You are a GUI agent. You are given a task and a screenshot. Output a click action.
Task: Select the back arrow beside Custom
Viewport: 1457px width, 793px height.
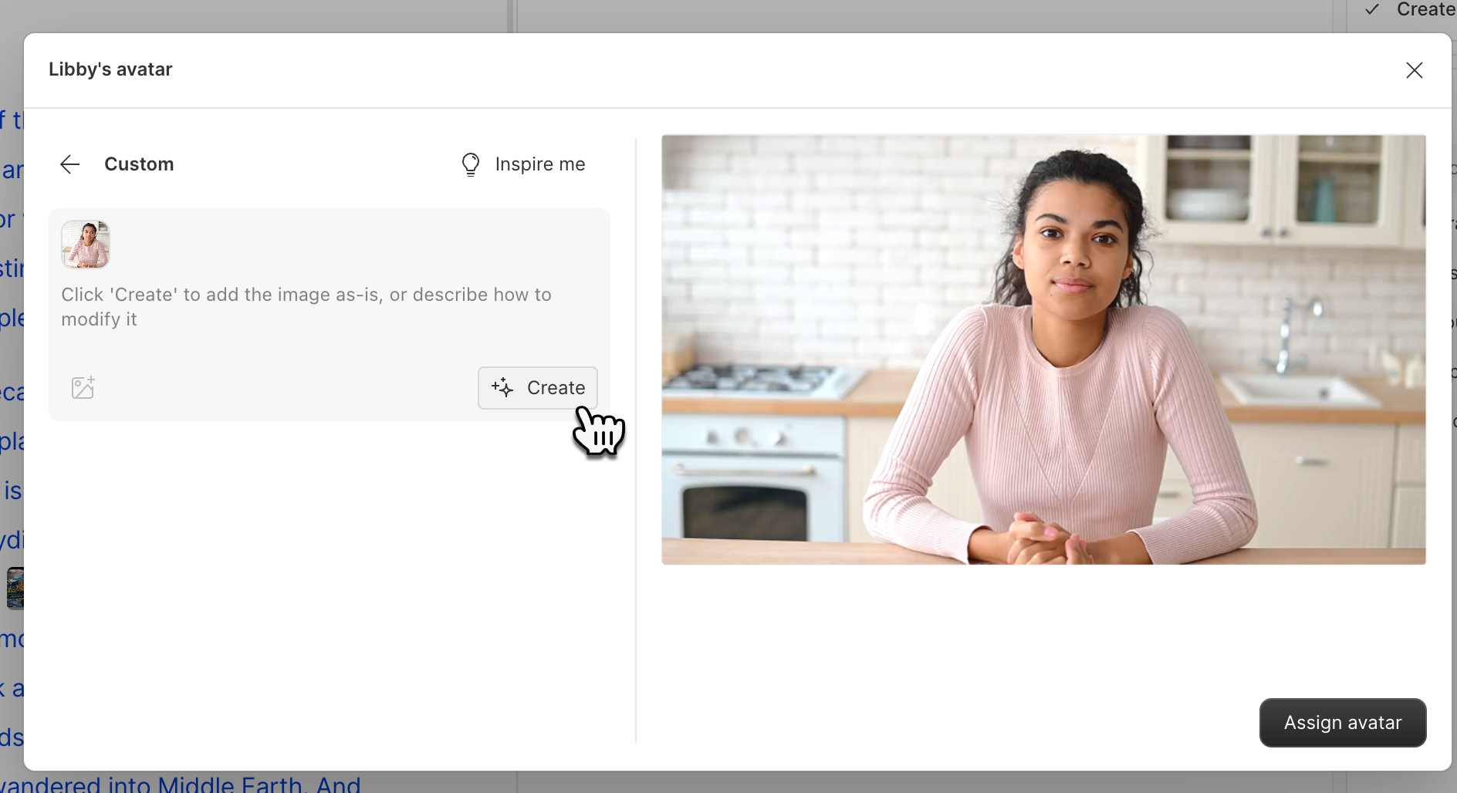tap(69, 164)
